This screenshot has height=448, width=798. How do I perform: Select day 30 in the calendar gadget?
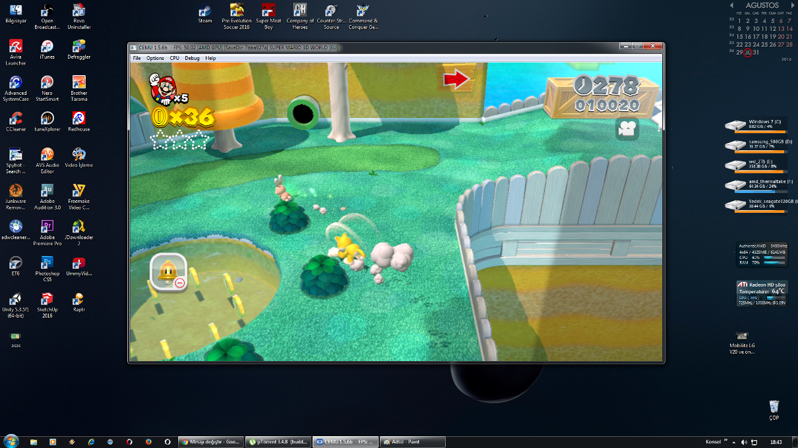748,53
